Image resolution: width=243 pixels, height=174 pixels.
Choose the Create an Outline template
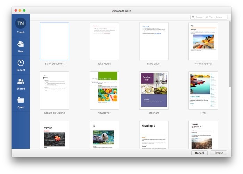click(55, 90)
